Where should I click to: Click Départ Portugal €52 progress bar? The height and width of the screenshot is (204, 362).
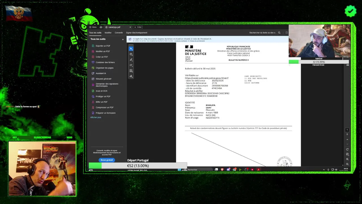(138, 165)
